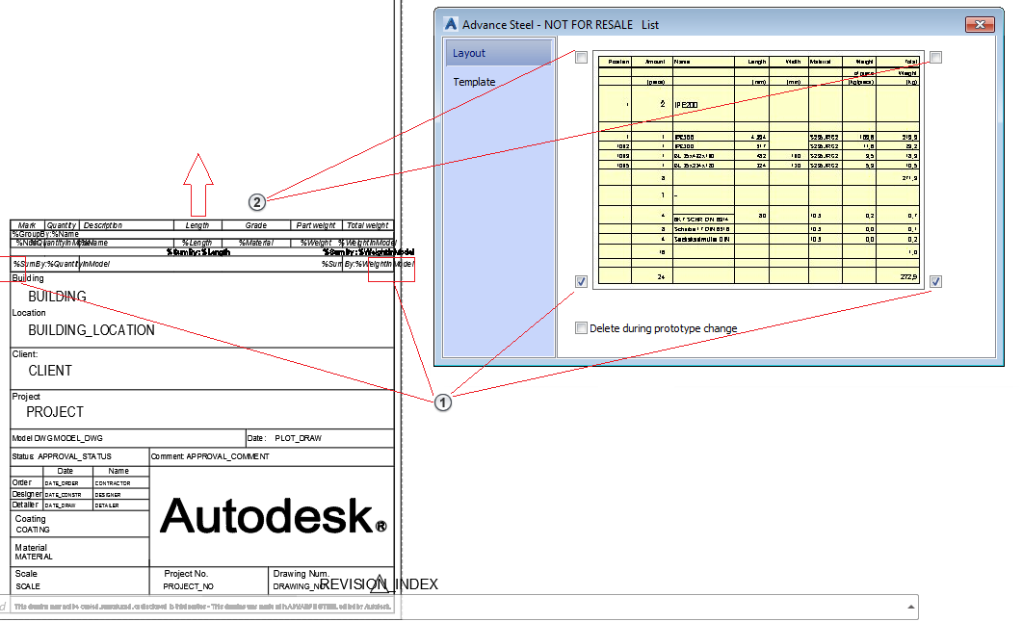
Task: Click the APPROVAL_COMMENT value
Action: pos(227,456)
